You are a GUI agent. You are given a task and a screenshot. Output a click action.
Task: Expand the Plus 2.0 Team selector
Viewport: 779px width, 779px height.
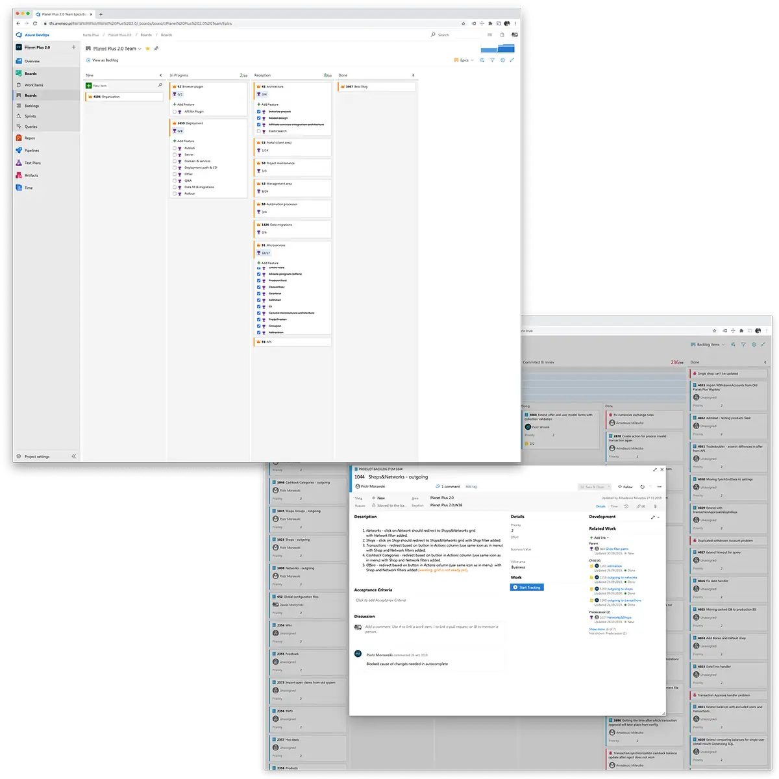[140, 49]
